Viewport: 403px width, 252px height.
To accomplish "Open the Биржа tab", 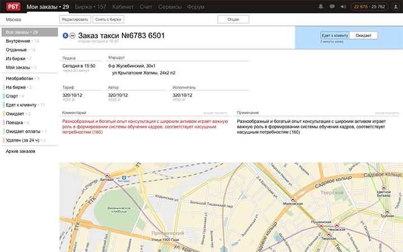I will 91,7.
